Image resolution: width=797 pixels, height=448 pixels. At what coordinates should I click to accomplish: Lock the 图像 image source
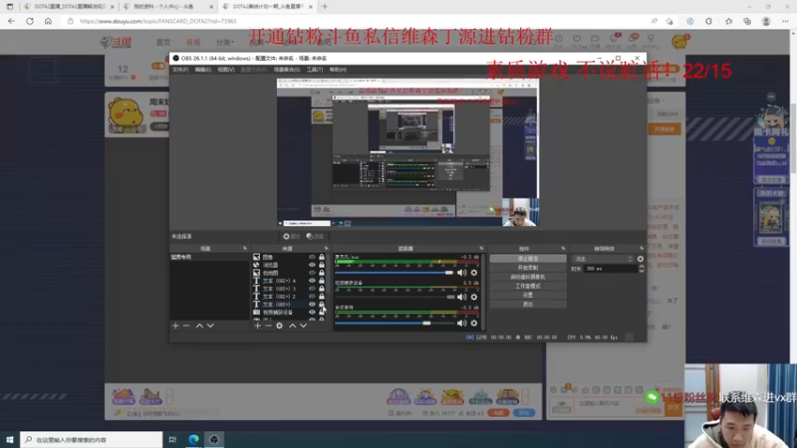coord(322,257)
